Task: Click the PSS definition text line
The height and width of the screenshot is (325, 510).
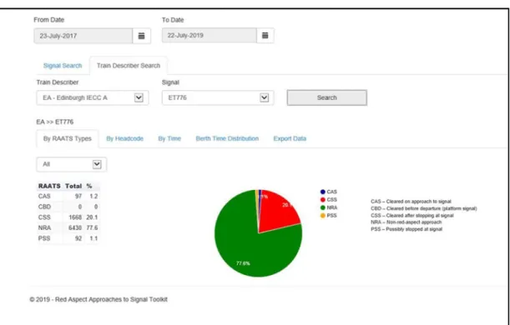Action: [406, 229]
